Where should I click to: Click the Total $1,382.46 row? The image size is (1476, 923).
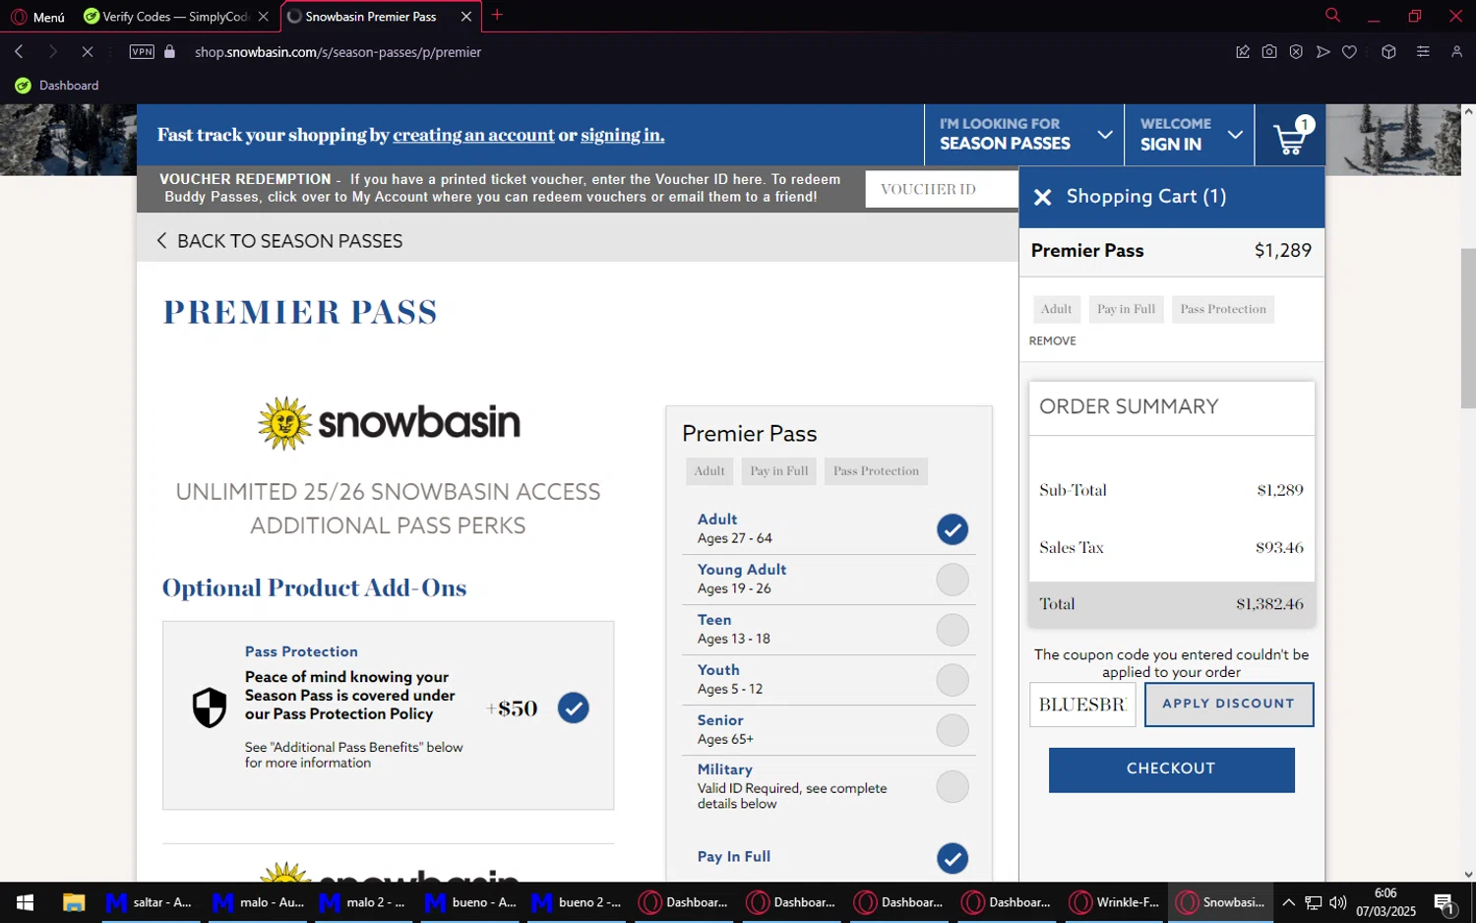[1171, 604]
